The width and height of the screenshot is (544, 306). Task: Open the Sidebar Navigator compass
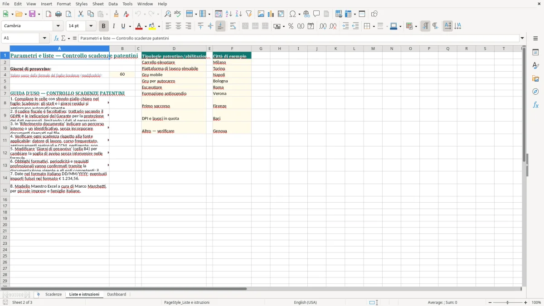[x=535, y=92]
